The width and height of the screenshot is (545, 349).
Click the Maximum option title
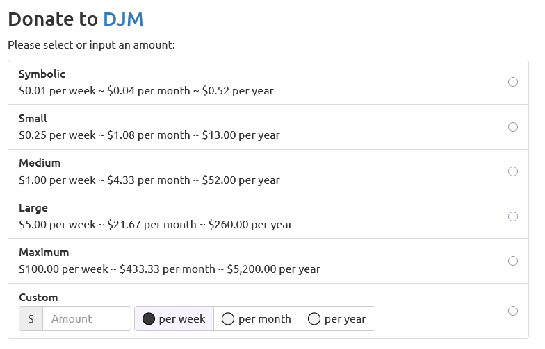click(44, 253)
